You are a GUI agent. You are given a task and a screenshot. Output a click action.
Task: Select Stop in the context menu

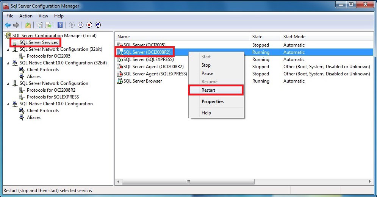(x=206, y=65)
